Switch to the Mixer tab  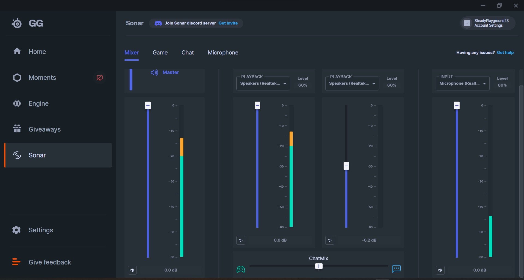(x=132, y=53)
